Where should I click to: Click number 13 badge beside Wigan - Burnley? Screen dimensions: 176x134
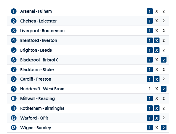tap(14, 128)
